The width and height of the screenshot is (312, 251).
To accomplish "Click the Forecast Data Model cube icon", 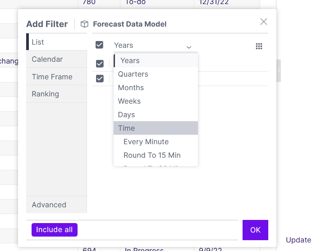I will [x=84, y=24].
